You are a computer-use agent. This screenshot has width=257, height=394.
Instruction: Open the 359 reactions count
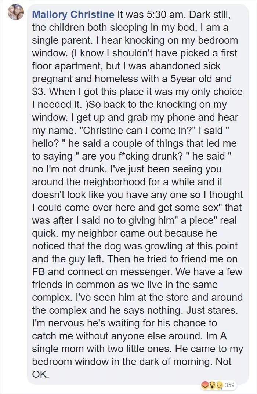coord(229,385)
